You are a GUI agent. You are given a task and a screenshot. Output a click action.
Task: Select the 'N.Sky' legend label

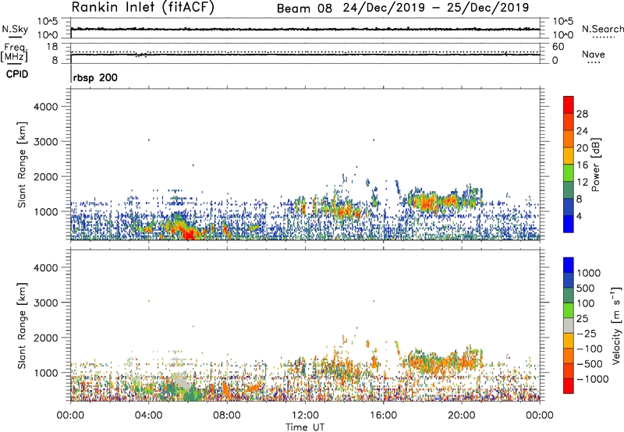pos(15,29)
